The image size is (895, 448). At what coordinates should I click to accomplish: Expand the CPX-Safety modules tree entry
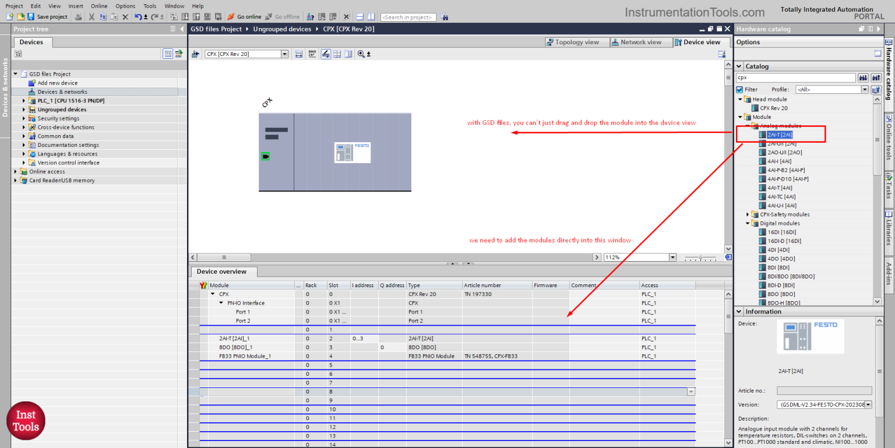tap(748, 214)
